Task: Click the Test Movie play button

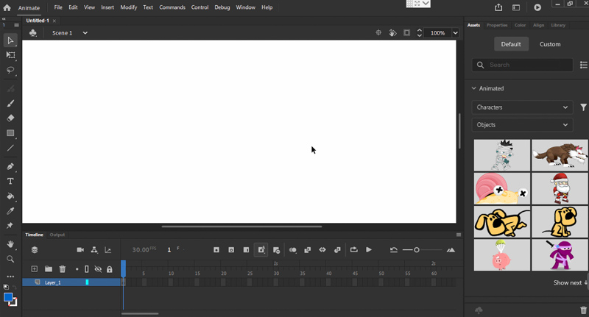Action: (x=537, y=7)
